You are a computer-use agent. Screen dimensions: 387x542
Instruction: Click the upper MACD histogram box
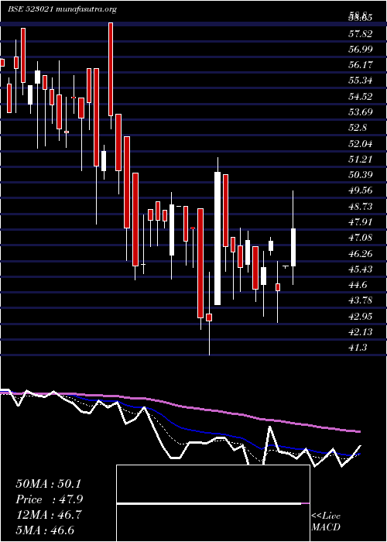click(x=213, y=484)
